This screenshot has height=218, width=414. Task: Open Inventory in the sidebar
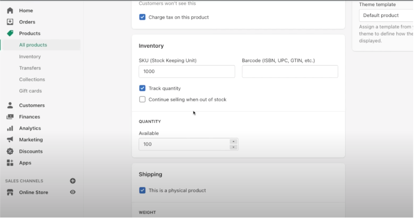30,56
